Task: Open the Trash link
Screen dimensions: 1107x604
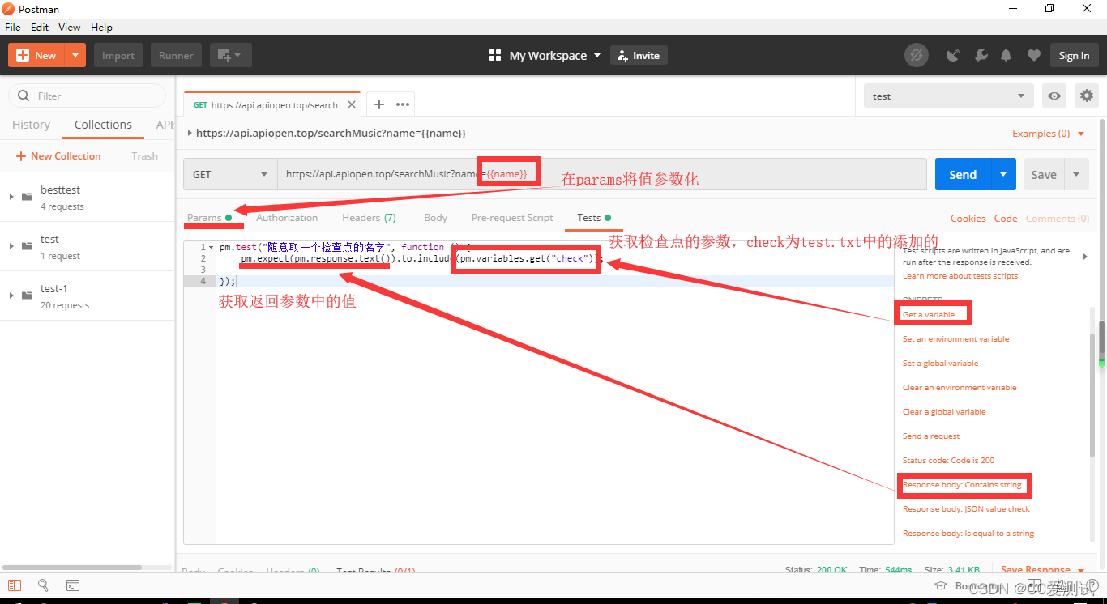Action: pyautogui.click(x=144, y=156)
